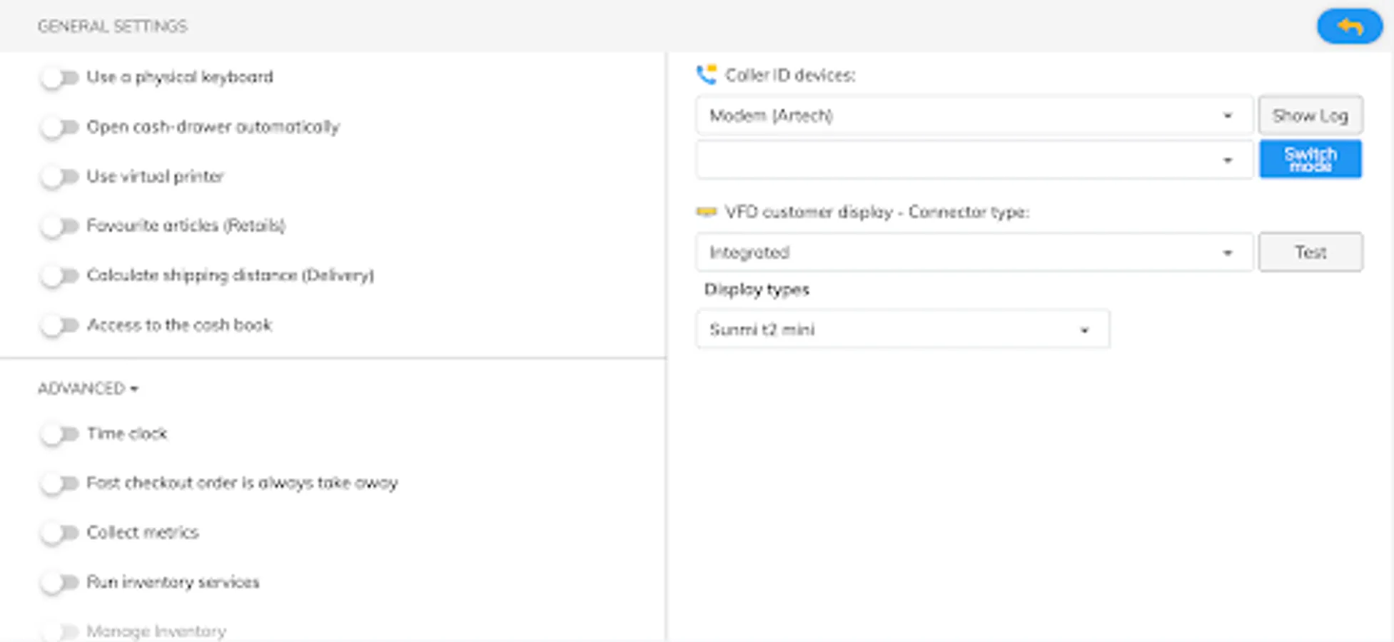Screen dimensions: 1394x642
Task: Toggle Open cash-drawer automatically switch
Action: pos(59,128)
